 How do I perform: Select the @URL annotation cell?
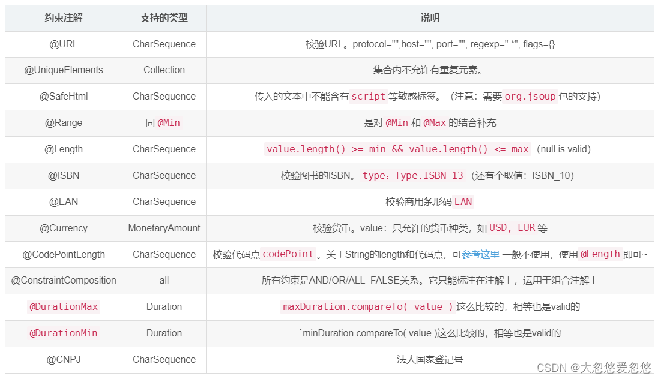click(64, 44)
